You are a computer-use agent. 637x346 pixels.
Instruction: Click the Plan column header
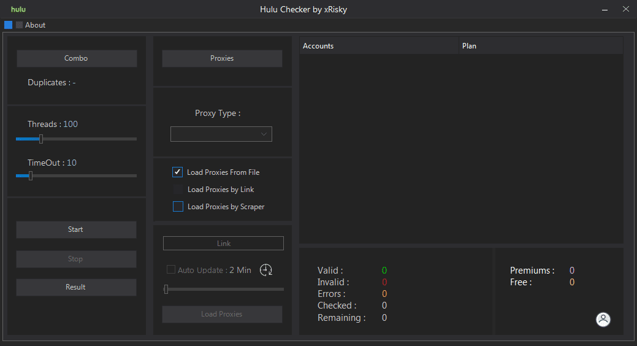[x=541, y=46]
